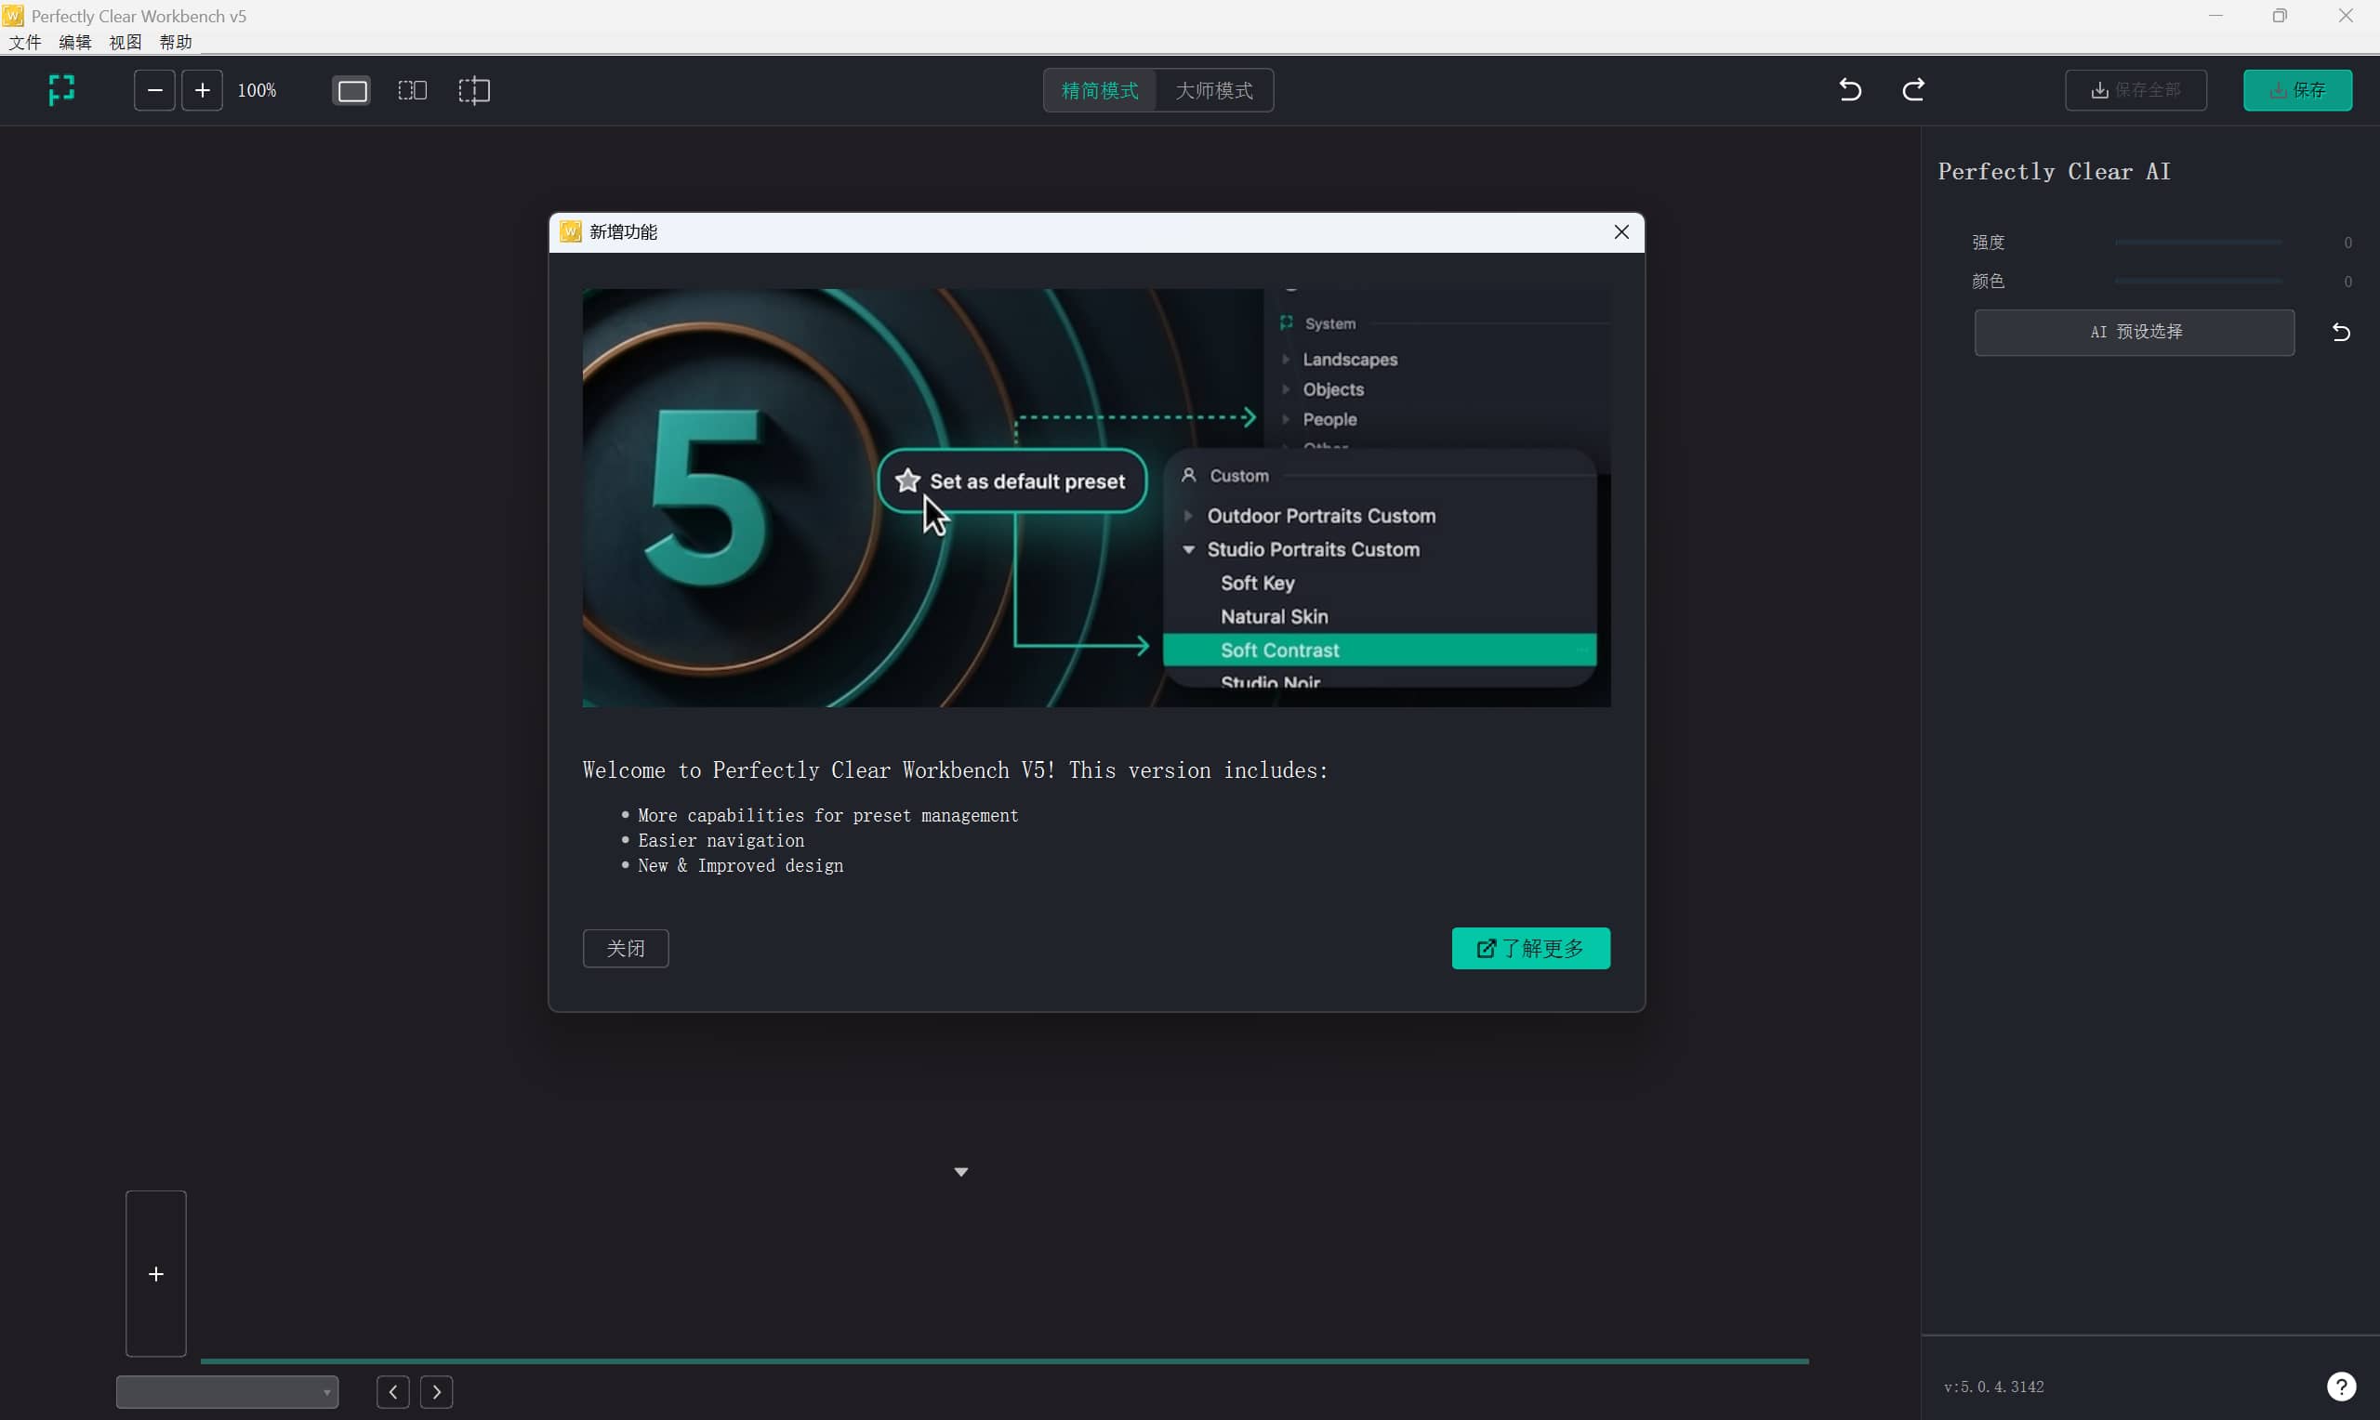The height and width of the screenshot is (1420, 2380).
Task: Switch to 大师模式 master mode
Action: pyautogui.click(x=1214, y=90)
